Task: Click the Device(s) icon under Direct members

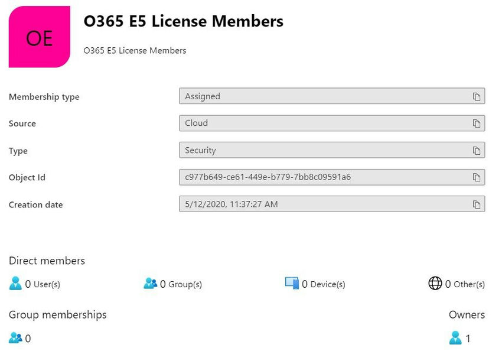Action: pyautogui.click(x=292, y=283)
